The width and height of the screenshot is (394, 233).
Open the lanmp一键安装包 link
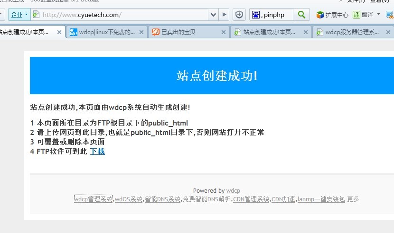(321, 199)
